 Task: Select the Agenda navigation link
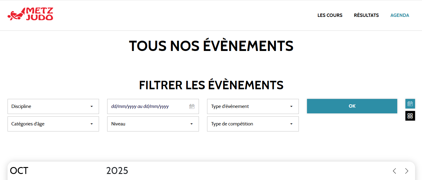(x=400, y=15)
